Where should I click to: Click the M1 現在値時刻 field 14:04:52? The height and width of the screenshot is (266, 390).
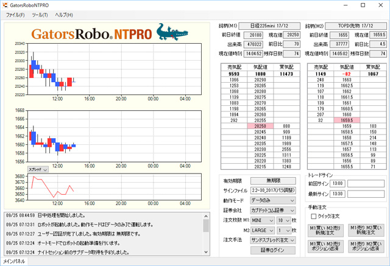[253, 54]
